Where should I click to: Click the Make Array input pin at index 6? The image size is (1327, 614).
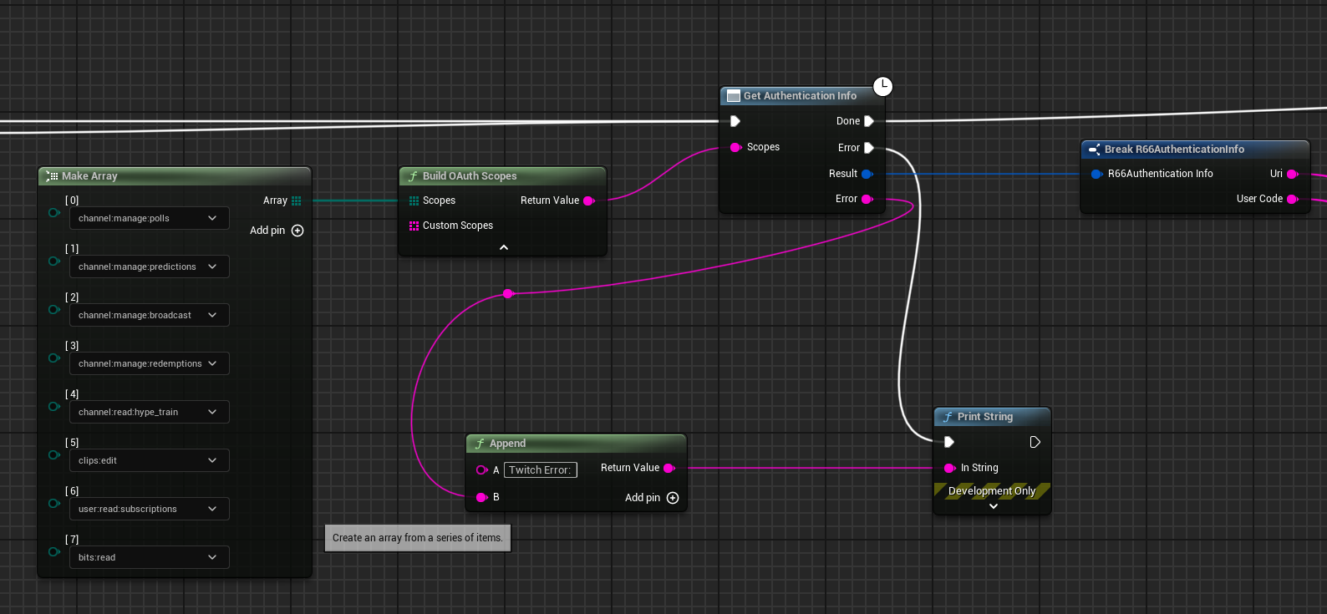54,504
